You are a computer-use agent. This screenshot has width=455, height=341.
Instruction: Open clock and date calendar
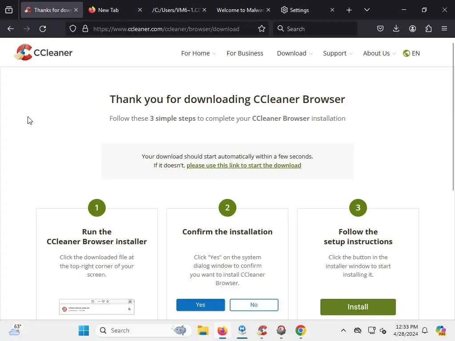[x=406, y=330]
